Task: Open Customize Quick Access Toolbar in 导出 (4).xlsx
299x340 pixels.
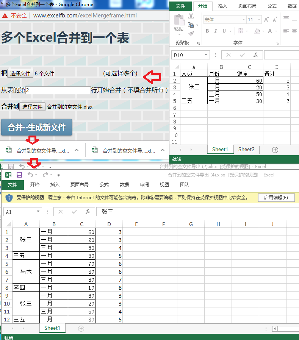Action: point(58,175)
